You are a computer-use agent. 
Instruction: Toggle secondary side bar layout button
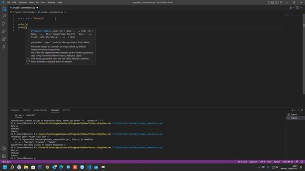[276, 2]
